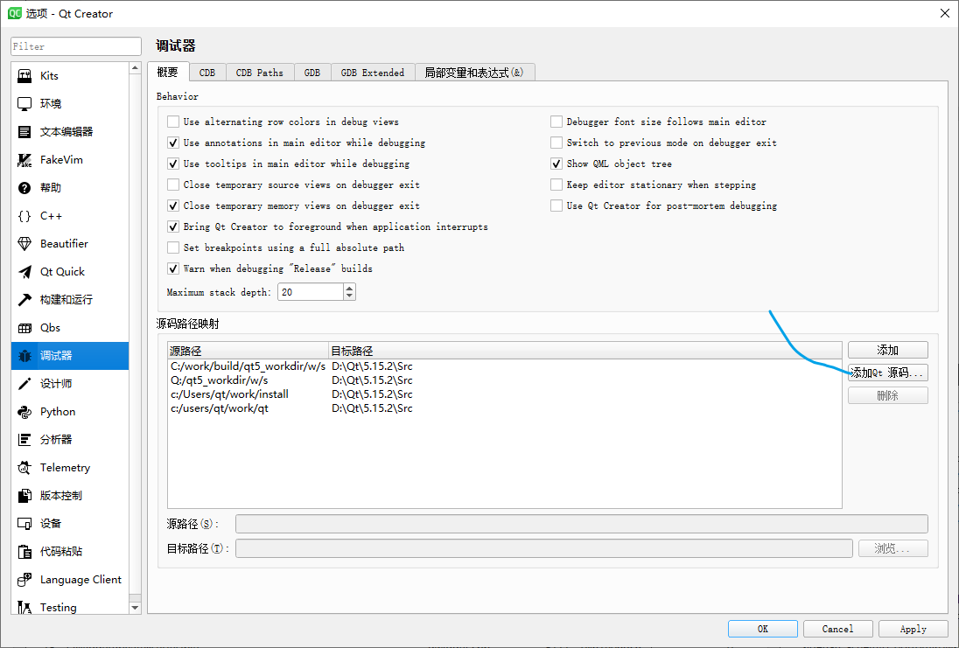Click the Filter search field
The height and width of the screenshot is (648, 959).
[x=76, y=46]
